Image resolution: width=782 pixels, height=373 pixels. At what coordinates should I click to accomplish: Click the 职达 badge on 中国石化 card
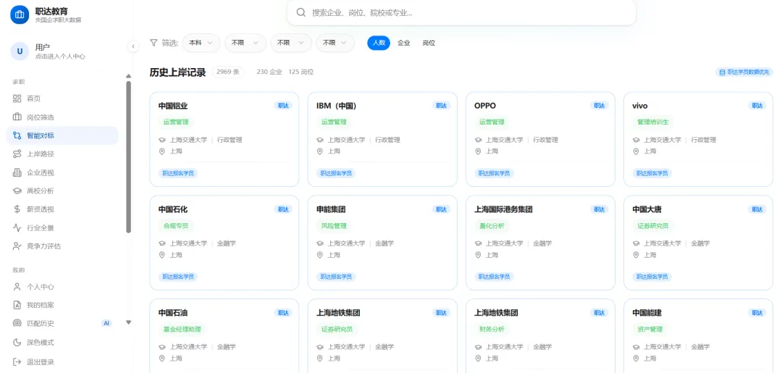pos(283,209)
